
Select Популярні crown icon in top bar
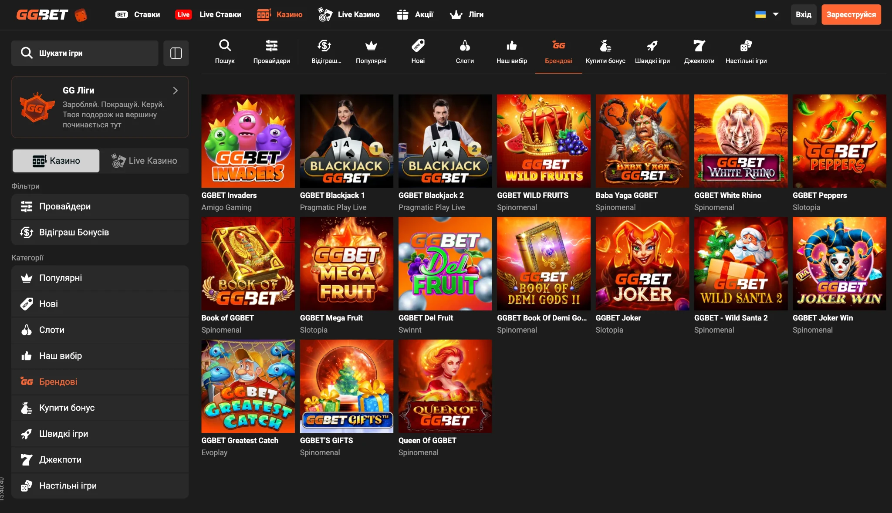click(371, 45)
